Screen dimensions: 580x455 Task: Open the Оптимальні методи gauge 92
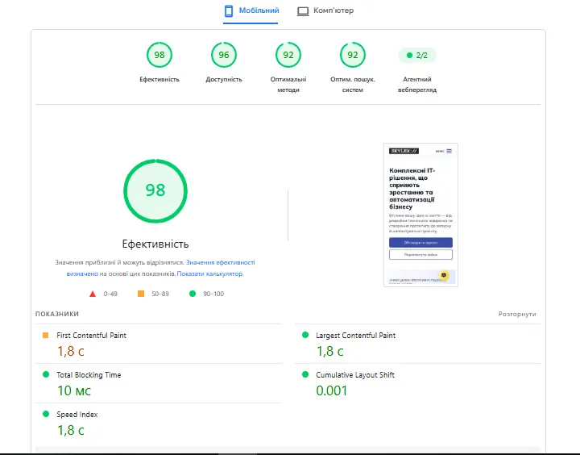(x=288, y=55)
